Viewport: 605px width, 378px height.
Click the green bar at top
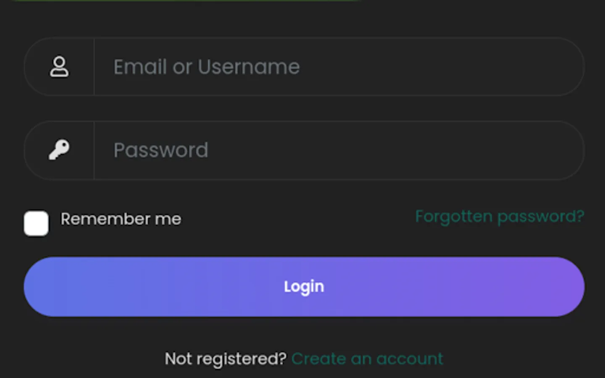185,0
